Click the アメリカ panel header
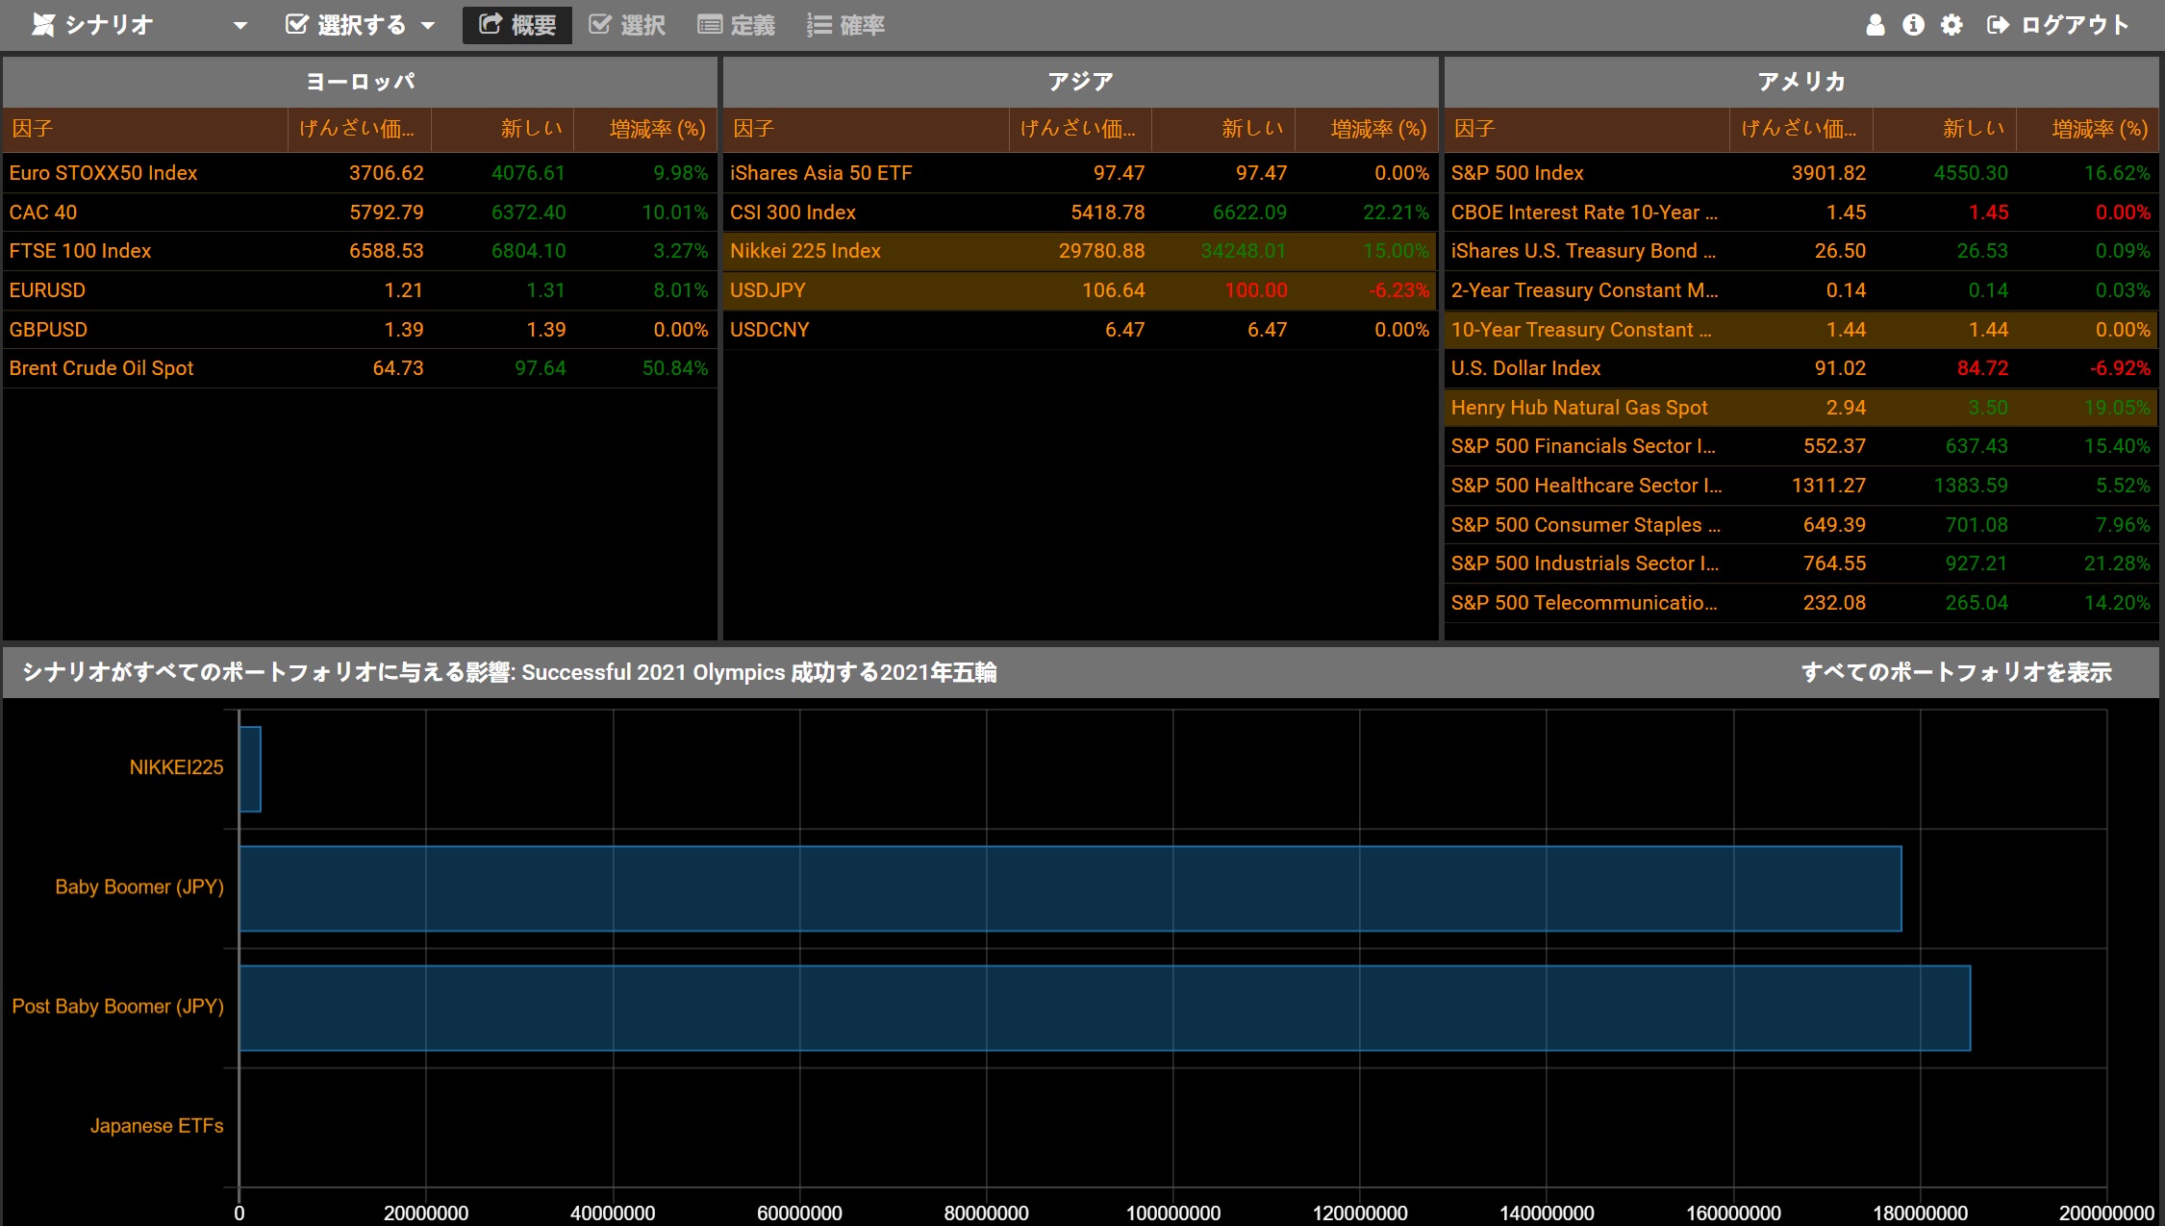Viewport: 2165px width, 1226px height. (x=1800, y=82)
